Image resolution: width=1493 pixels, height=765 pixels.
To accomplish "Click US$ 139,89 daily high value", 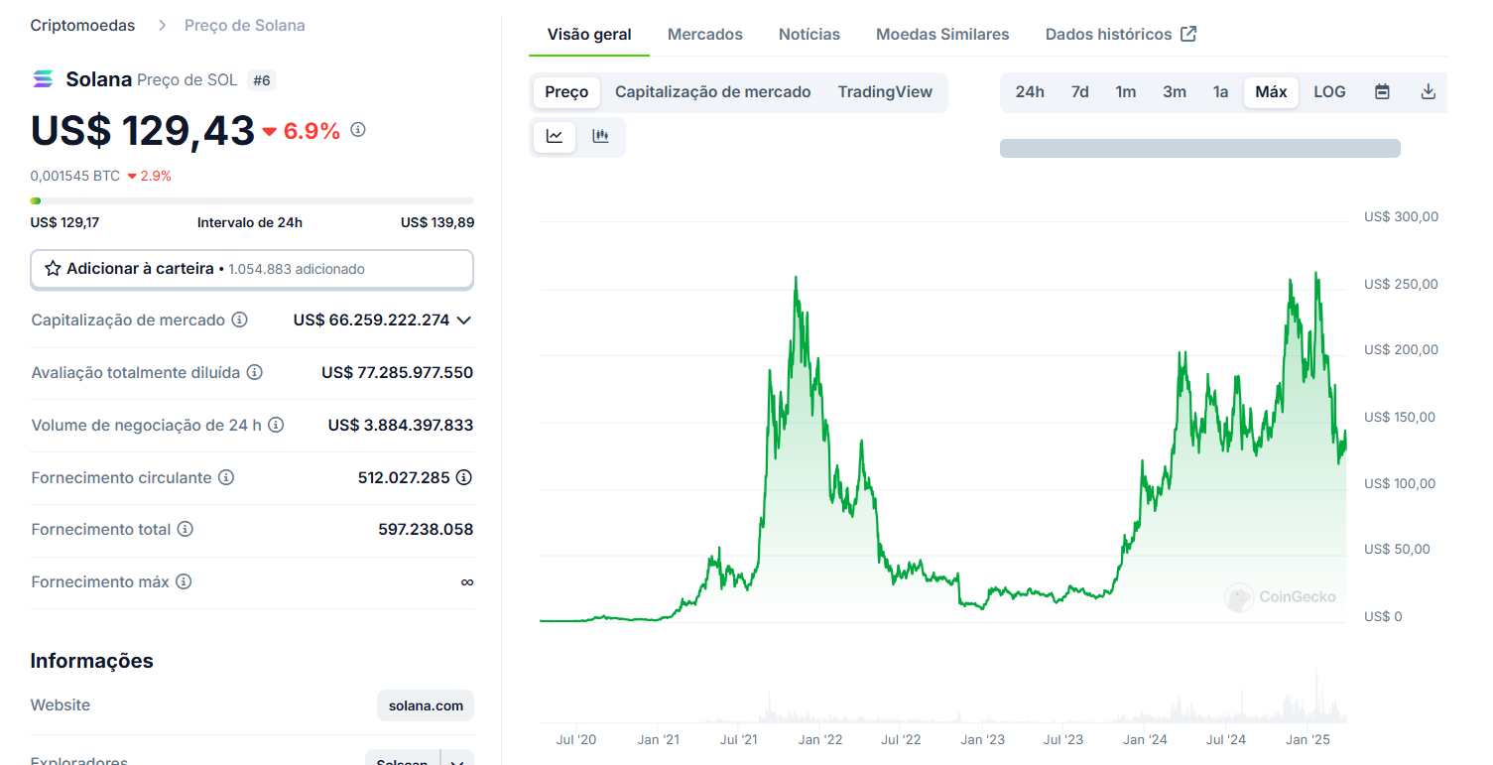I will point(437,222).
